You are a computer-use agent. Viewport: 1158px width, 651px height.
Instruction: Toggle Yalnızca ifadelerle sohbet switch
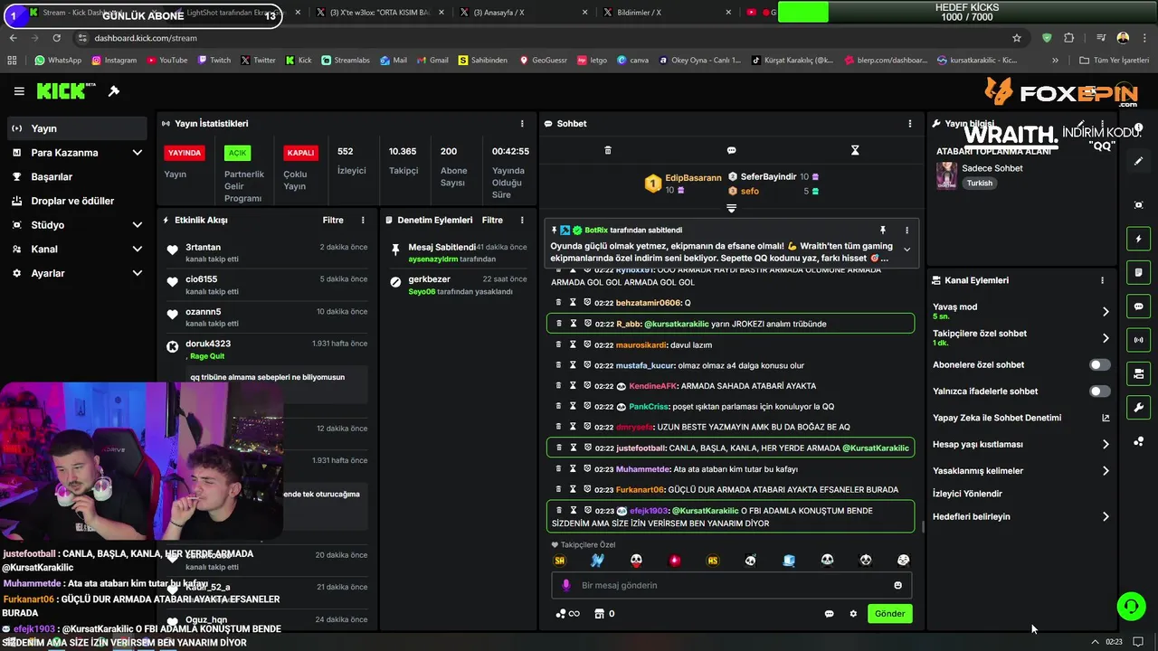click(x=1099, y=392)
